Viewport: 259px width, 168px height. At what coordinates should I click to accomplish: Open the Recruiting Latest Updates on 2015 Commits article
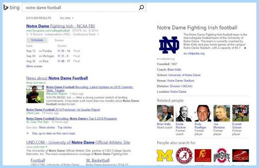coord(89,89)
